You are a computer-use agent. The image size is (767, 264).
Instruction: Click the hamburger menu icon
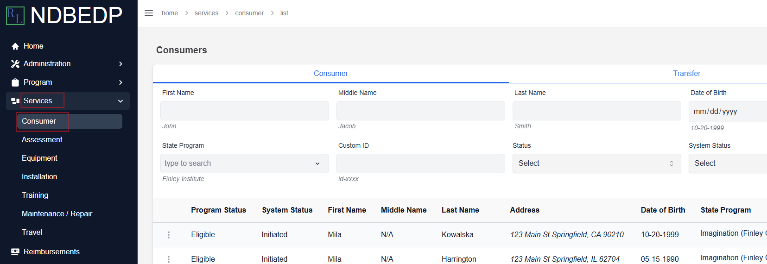tap(149, 13)
